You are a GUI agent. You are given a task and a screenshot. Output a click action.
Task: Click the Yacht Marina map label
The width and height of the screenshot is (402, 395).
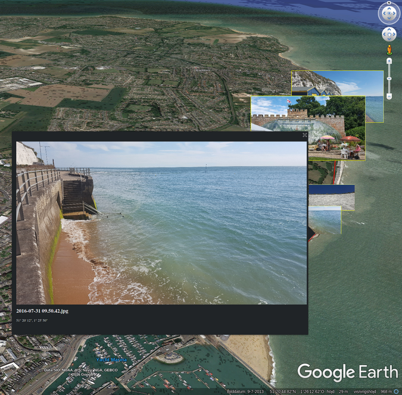pos(111,360)
